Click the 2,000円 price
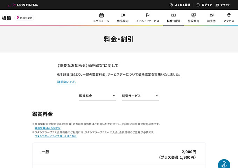Screen dimensions: 238x168 click(189, 152)
